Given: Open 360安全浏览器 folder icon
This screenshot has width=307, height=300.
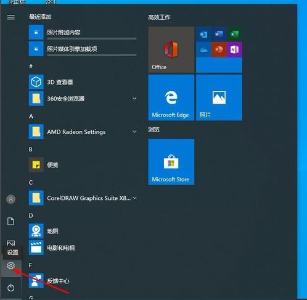Looking at the screenshot, I should [36, 99].
